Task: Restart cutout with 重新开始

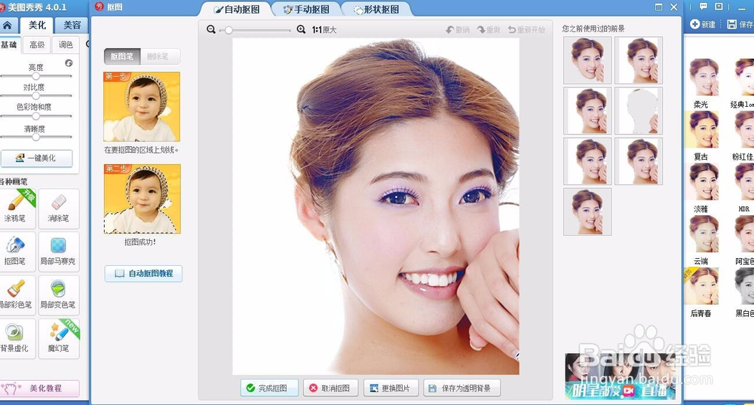Action: [x=526, y=30]
